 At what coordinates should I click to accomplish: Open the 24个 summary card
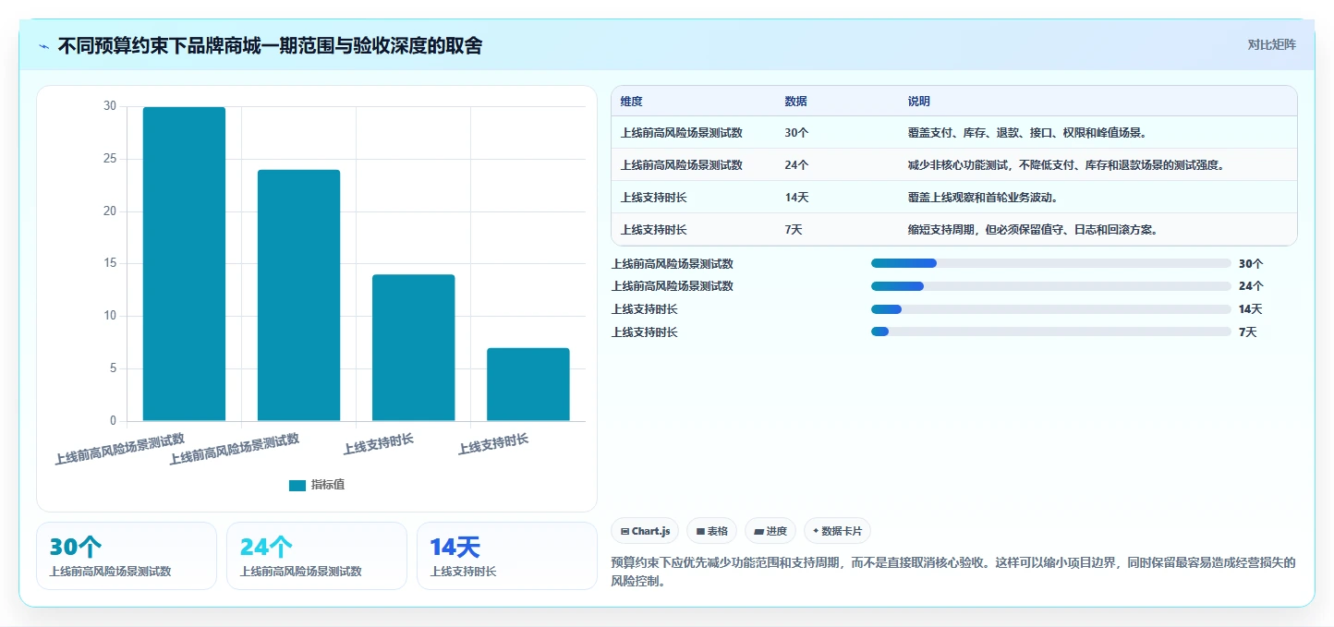[x=317, y=556]
